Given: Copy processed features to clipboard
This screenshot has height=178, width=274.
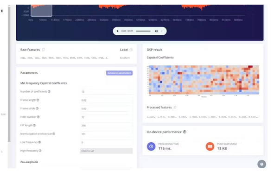Looking at the screenshot, I should [175, 107].
